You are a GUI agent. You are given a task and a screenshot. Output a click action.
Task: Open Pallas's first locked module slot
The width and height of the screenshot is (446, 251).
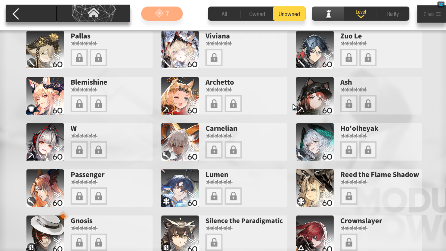tap(79, 58)
